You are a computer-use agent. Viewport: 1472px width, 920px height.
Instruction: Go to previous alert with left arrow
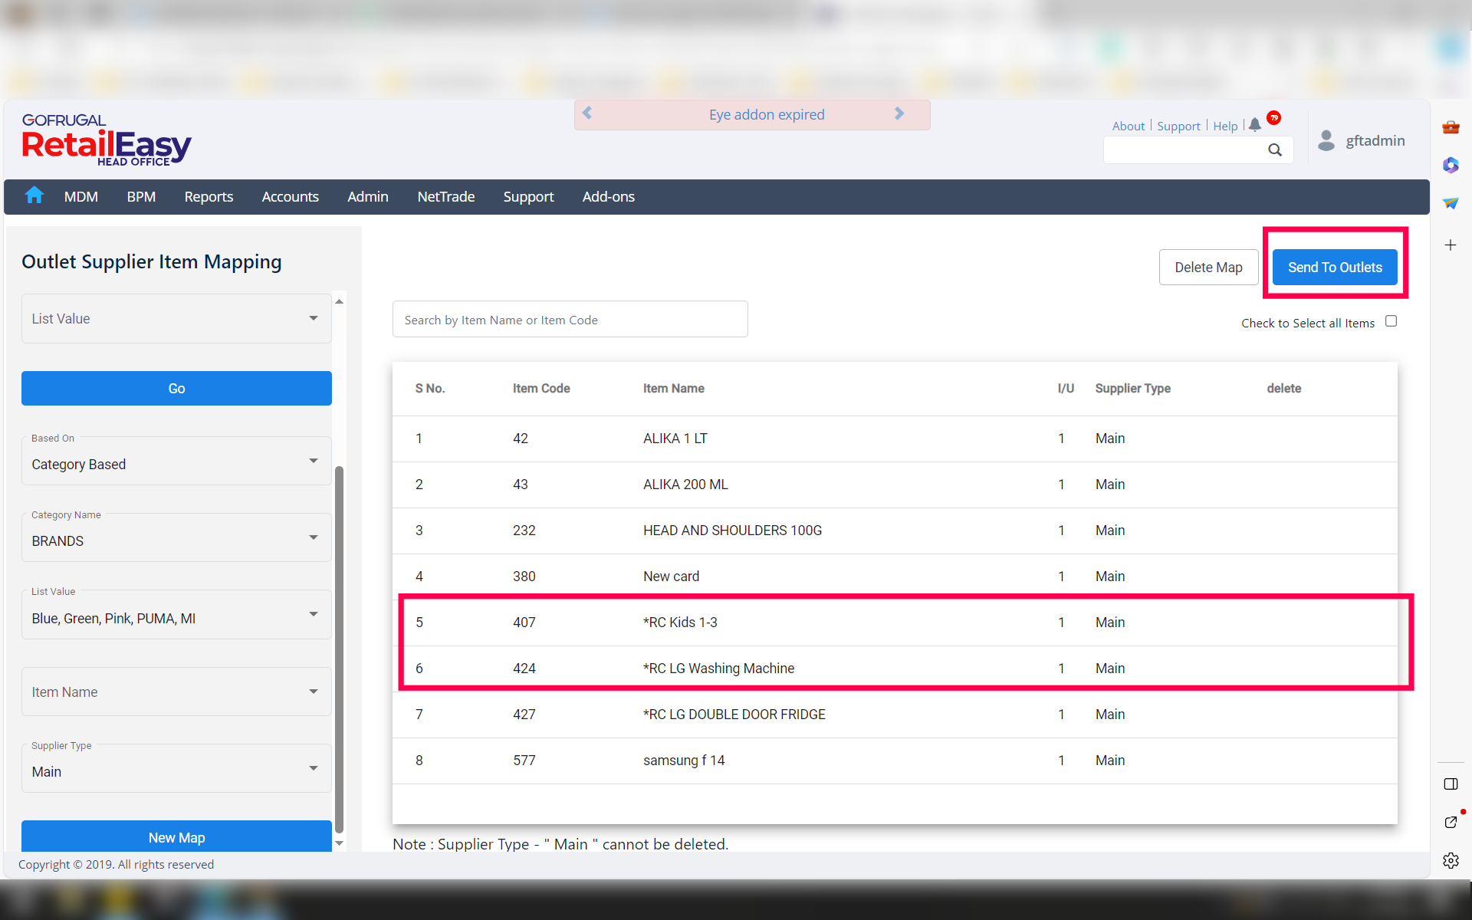(587, 113)
